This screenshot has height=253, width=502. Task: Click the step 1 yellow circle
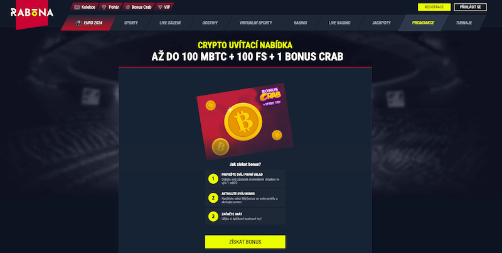click(x=213, y=179)
